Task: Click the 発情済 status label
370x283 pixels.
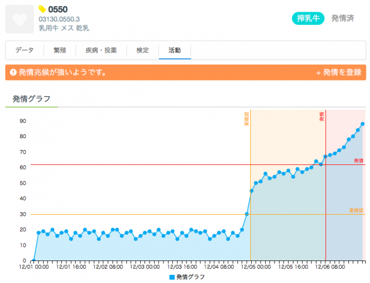Action: [342, 18]
